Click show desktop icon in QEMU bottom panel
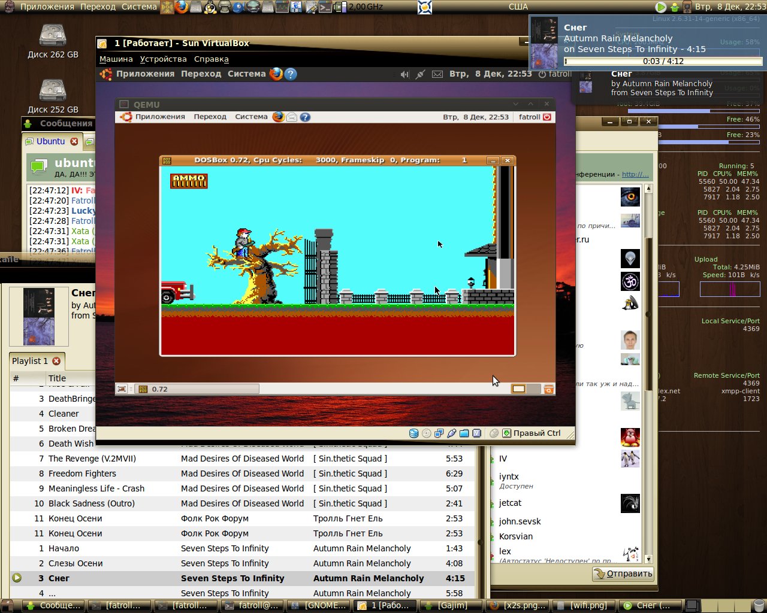Image resolution: width=767 pixels, height=613 pixels. pos(122,389)
